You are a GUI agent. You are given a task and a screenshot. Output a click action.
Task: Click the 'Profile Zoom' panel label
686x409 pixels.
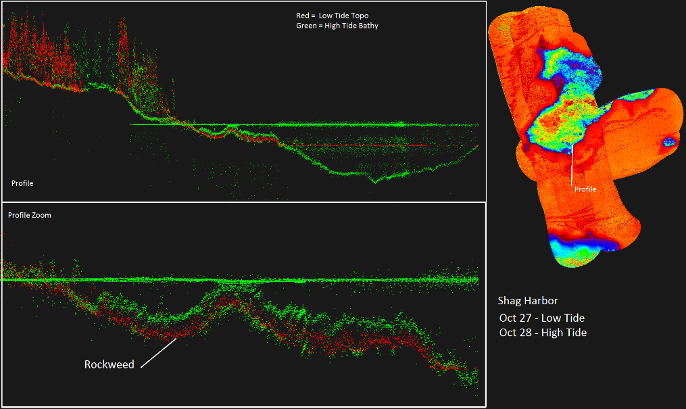tap(29, 215)
